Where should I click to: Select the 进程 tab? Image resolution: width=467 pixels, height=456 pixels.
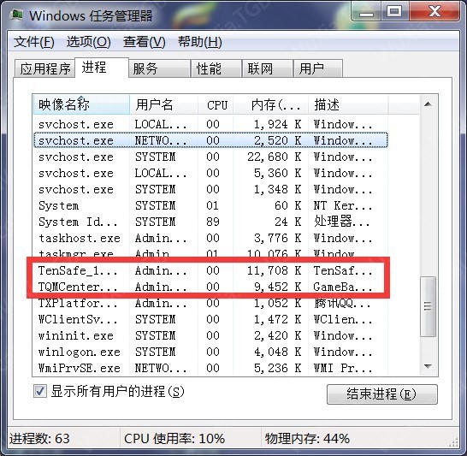(102, 68)
